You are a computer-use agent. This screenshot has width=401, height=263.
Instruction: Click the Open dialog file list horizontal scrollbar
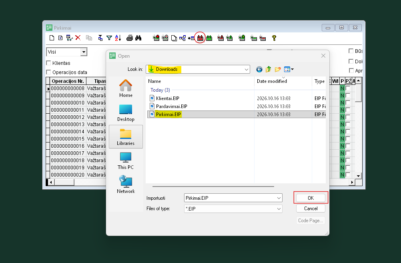coord(213,187)
